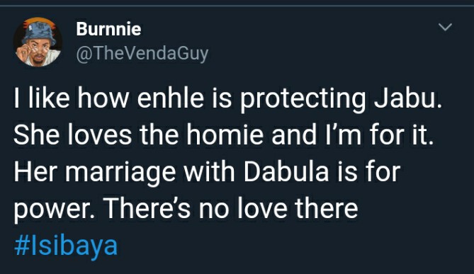Click the name 'Dabula' in the tweet
474x274 pixels.
286,172
